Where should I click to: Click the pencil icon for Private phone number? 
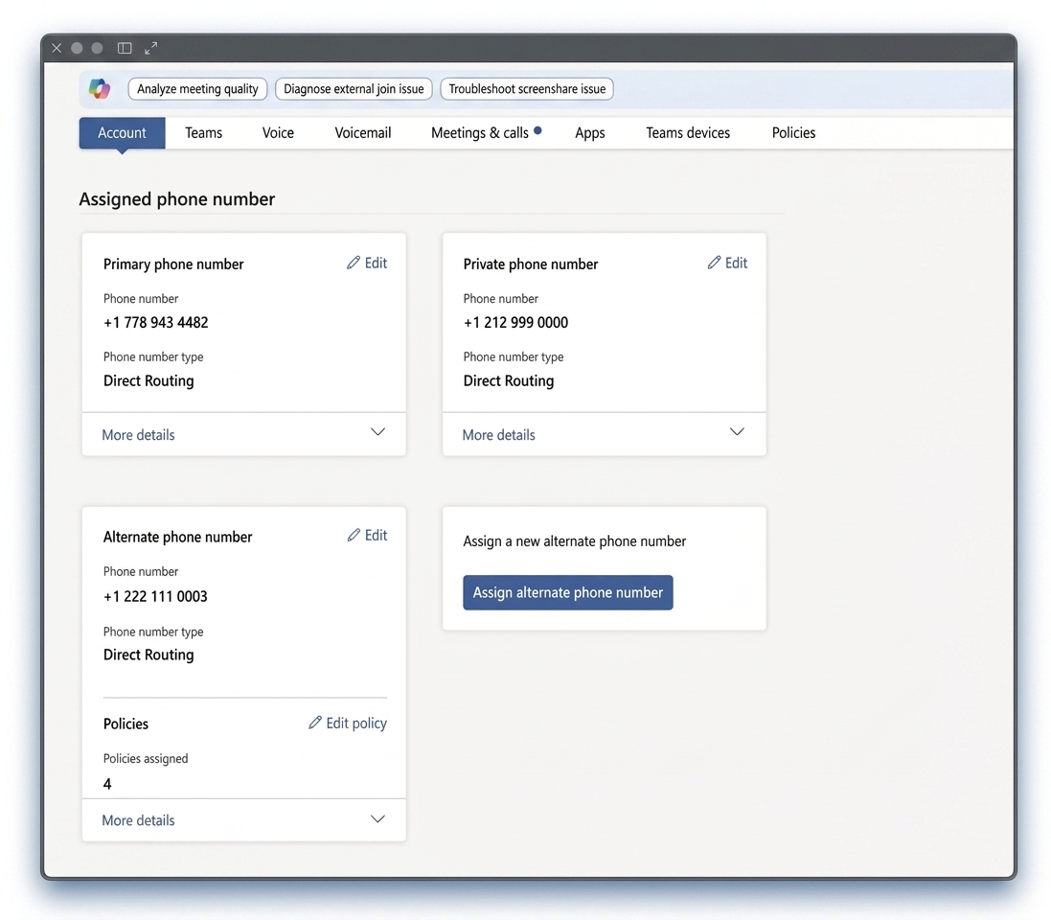click(x=714, y=263)
